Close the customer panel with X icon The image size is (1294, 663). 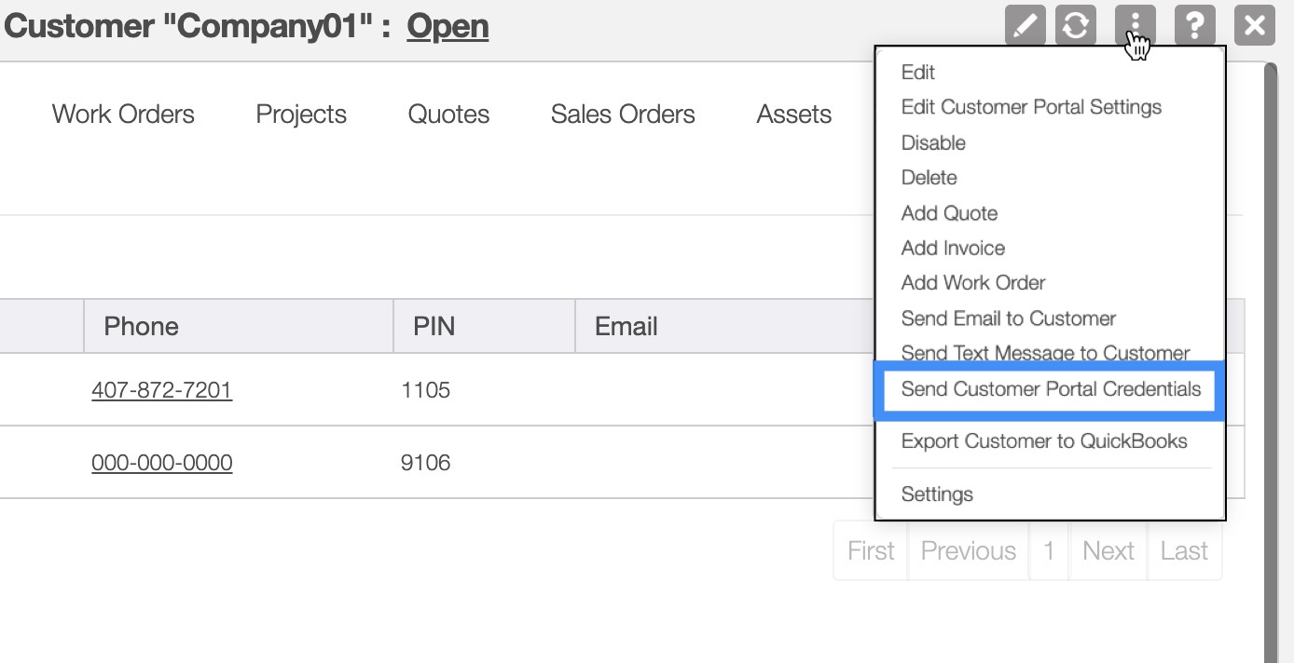[1254, 25]
